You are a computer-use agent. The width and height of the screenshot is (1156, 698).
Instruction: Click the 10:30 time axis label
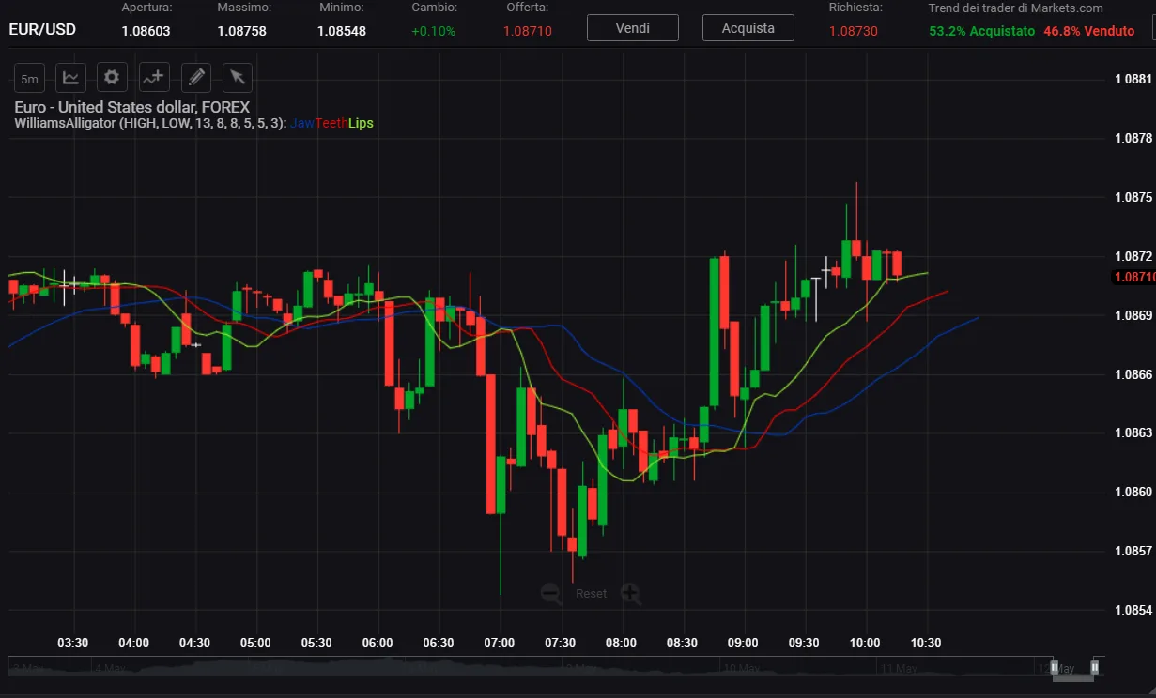927,643
